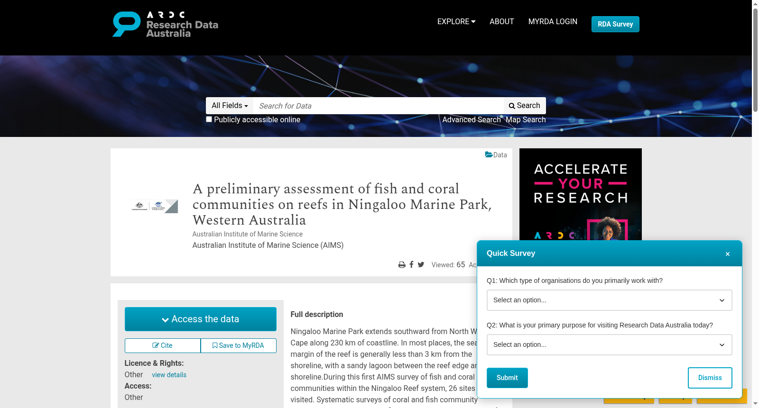Open Australian Institute of Marine Science (AIMS) link
The image size is (759, 408).
268,245
